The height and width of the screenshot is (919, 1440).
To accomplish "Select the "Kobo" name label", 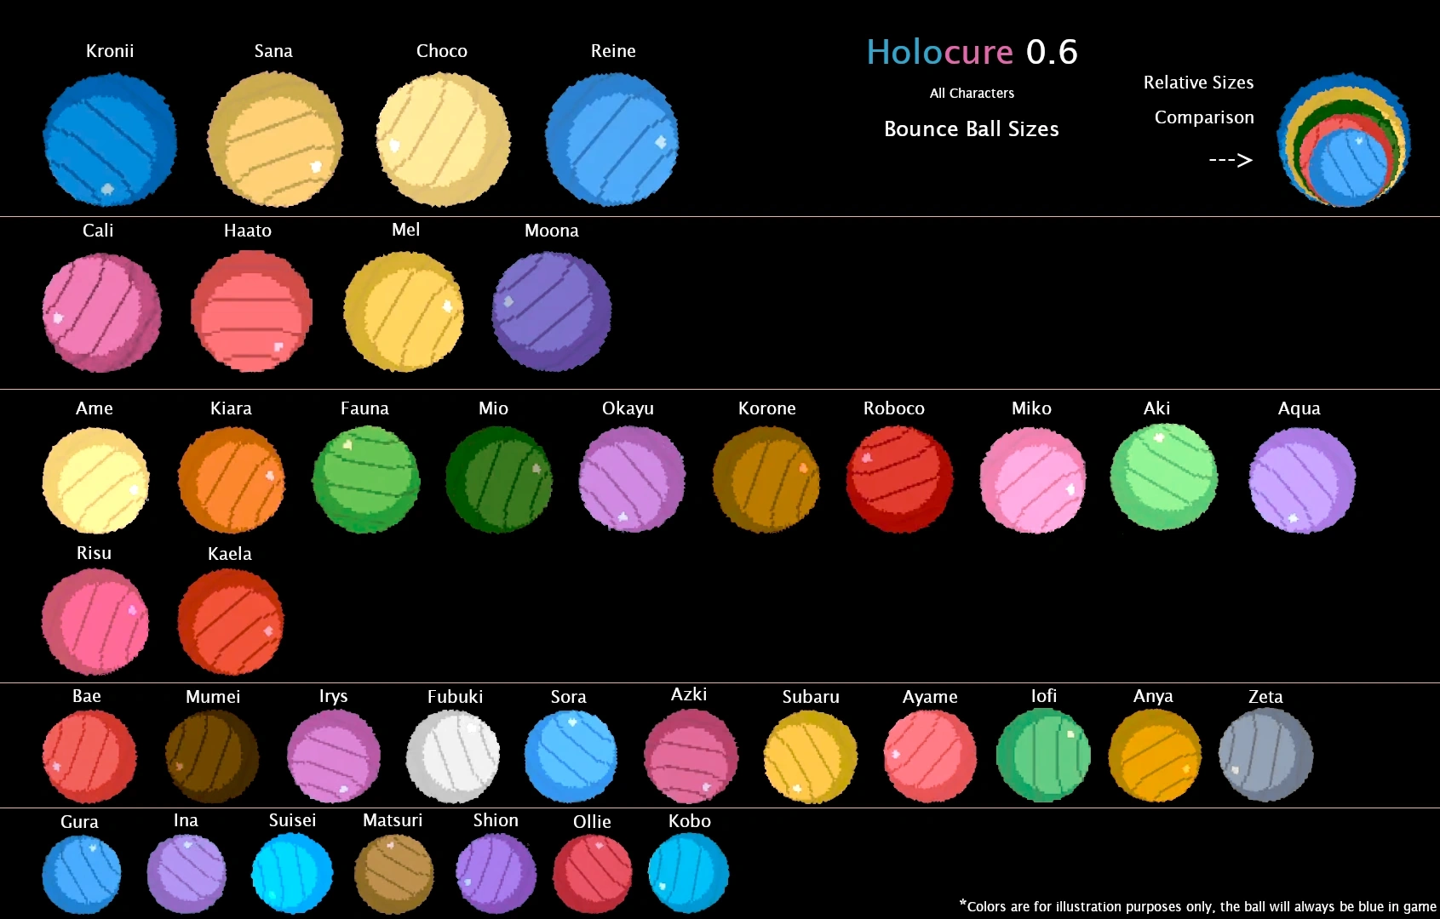I will tap(690, 821).
